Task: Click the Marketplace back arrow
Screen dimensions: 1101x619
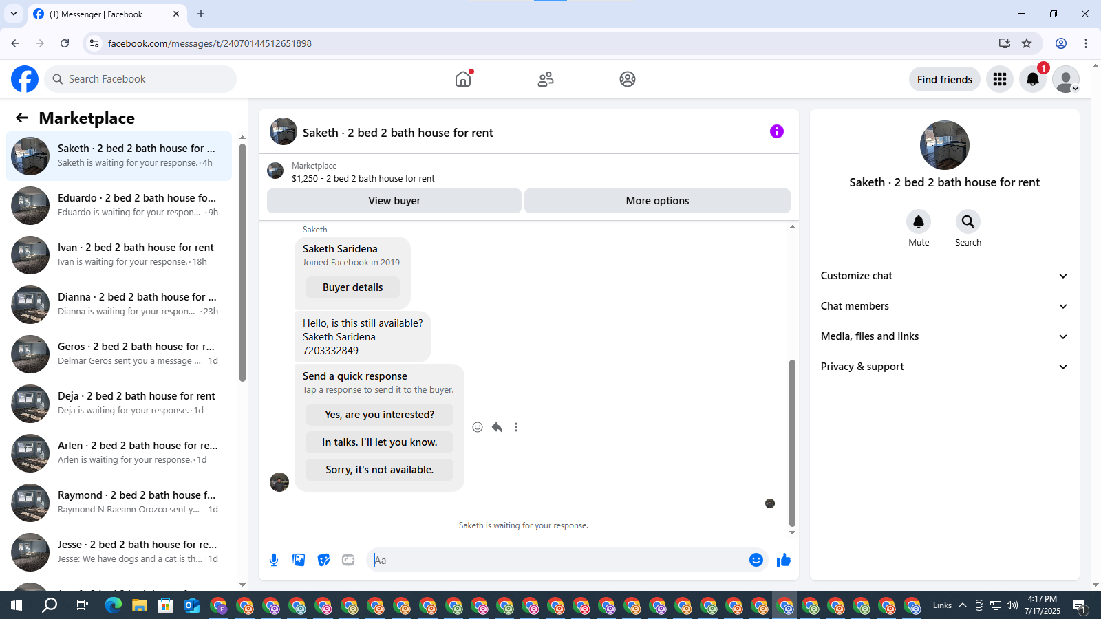Action: 22,118
